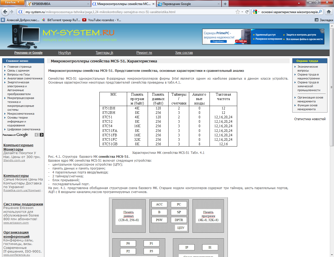334x257 pixels.
Task: Open the PrimePC Подробнее button in banner
Action: (x=219, y=42)
